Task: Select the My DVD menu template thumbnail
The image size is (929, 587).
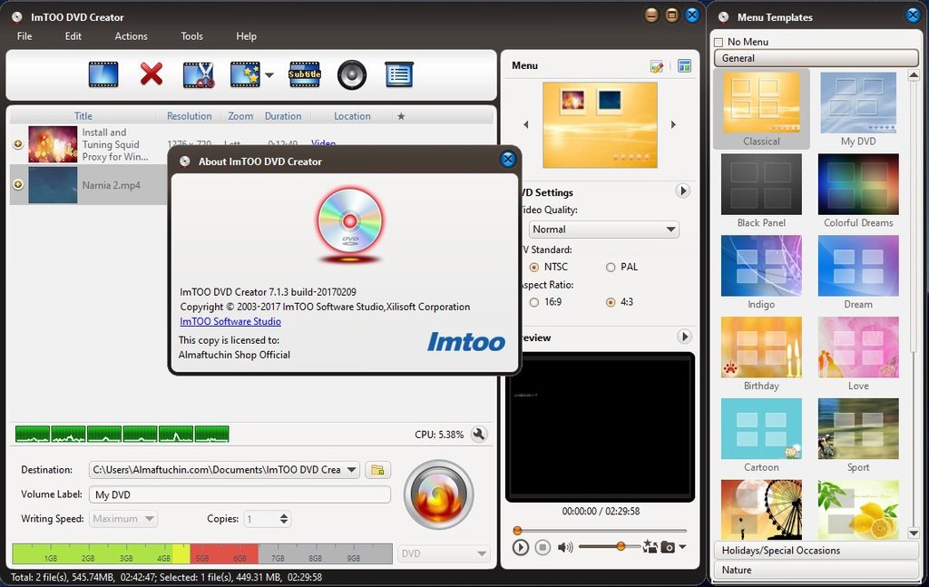Action: (x=857, y=102)
